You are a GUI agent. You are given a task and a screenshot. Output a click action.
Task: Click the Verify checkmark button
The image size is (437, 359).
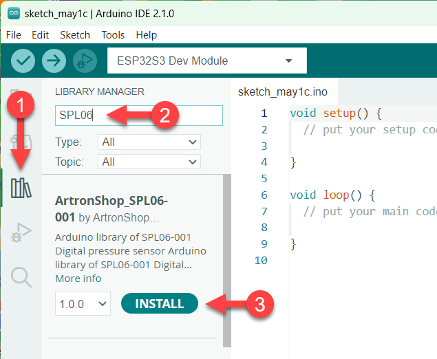pos(23,61)
